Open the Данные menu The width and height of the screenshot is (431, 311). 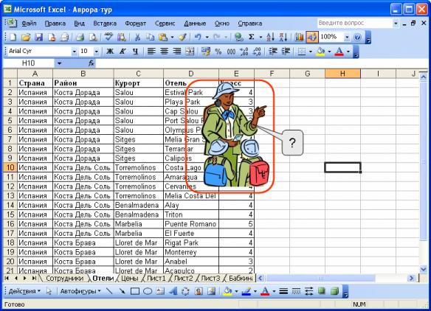[195, 24]
